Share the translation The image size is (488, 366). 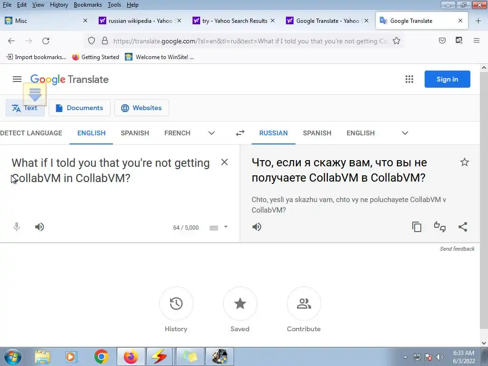coord(463,227)
